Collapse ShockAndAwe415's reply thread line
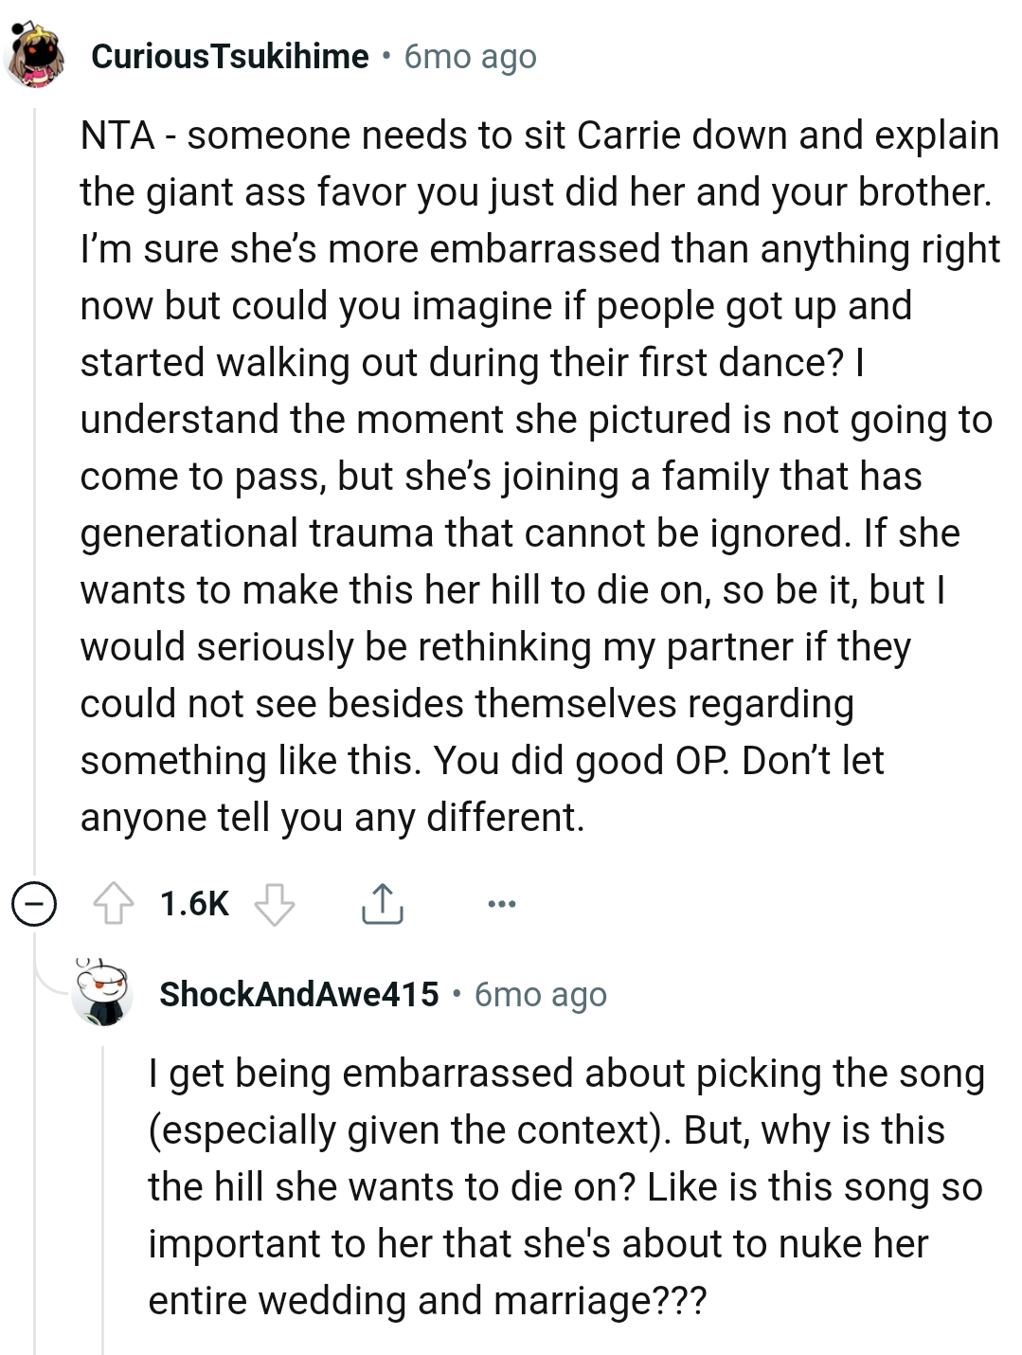Screen dimensions: 1022x1355 [x=104, y=1184]
